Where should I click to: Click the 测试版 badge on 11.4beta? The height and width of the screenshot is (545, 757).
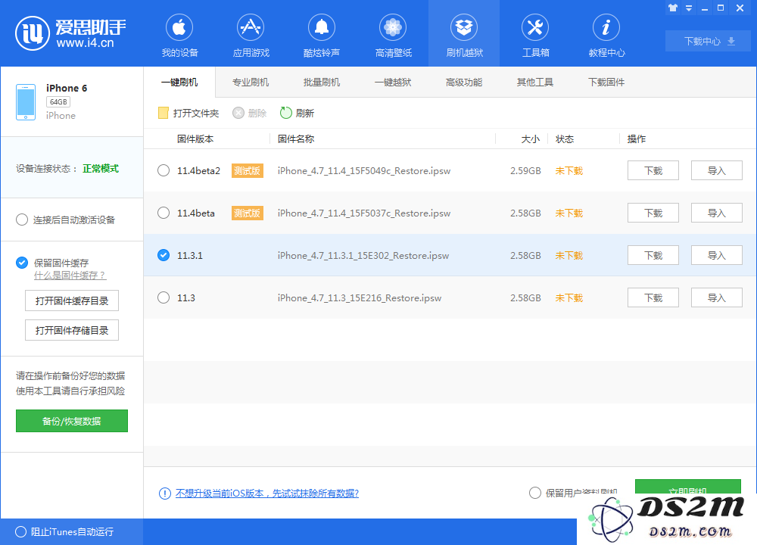pyautogui.click(x=248, y=213)
